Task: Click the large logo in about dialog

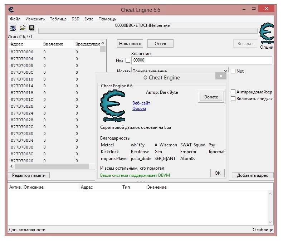Action: point(113,106)
